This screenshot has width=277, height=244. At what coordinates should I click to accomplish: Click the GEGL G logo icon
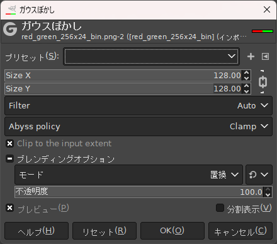click(x=10, y=29)
